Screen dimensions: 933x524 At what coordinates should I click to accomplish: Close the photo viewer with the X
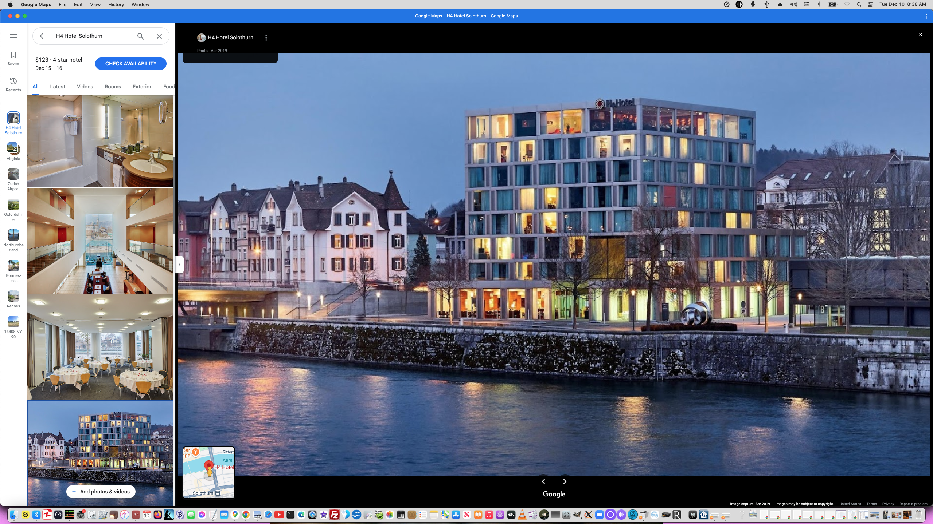920,35
